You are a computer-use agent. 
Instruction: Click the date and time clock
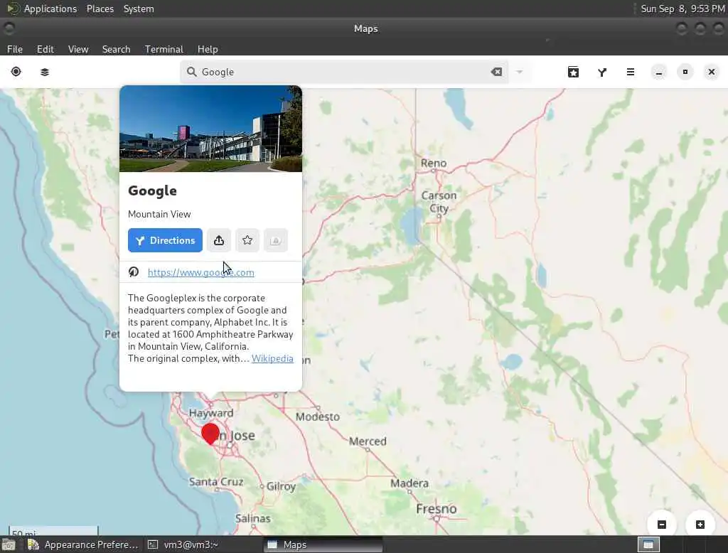coord(682,9)
